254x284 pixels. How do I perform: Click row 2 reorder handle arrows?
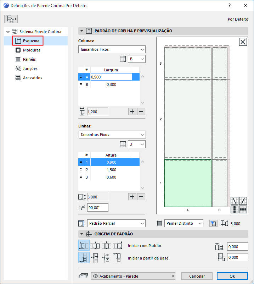[81, 170]
